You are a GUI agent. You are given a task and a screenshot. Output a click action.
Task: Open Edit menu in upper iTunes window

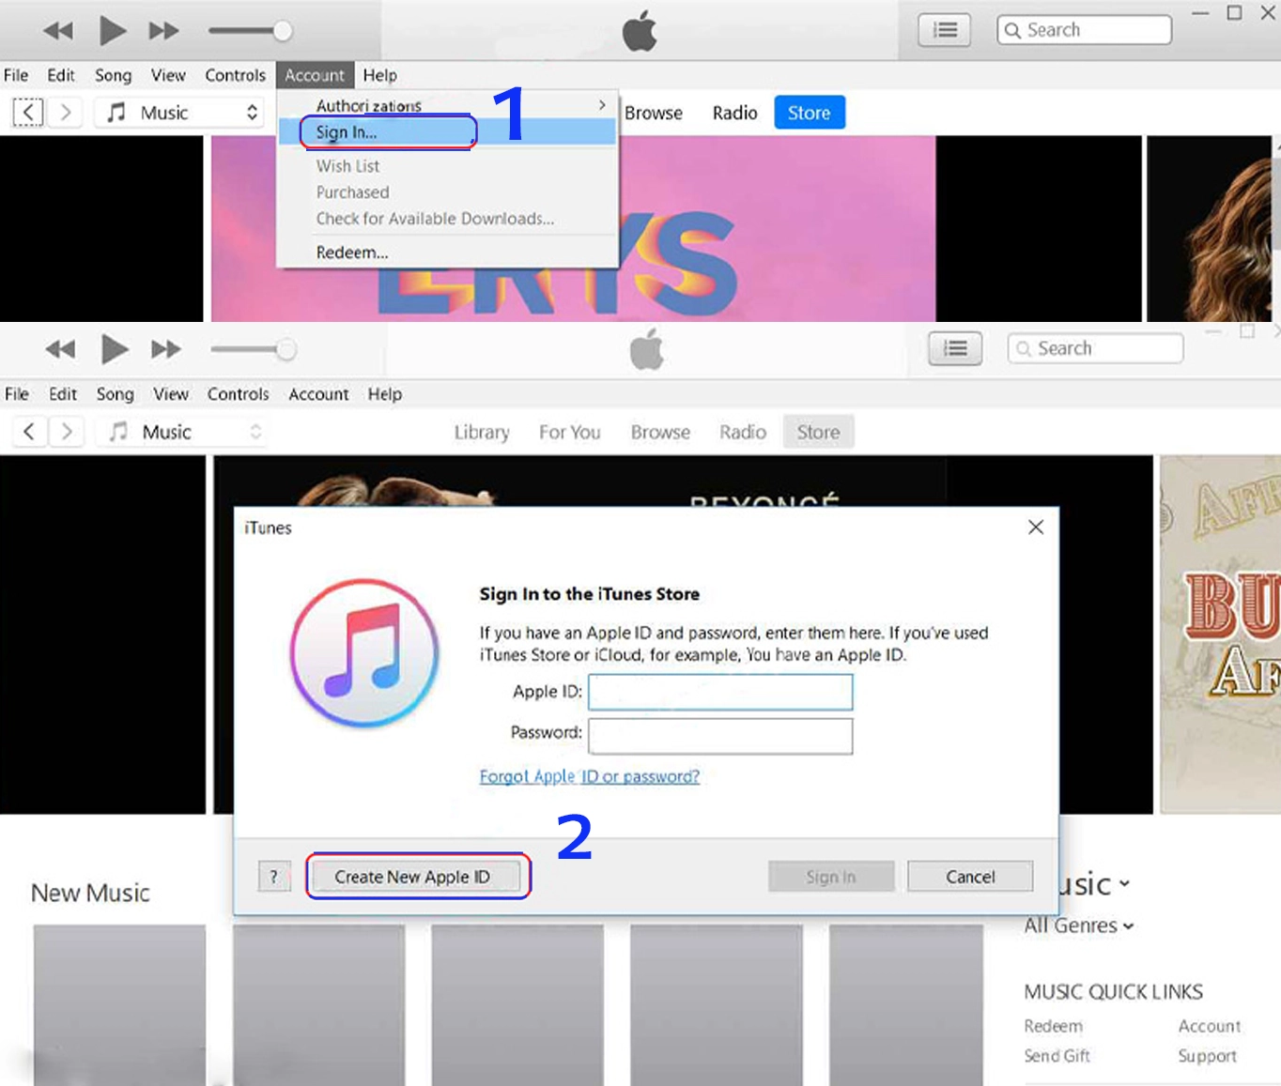point(61,75)
